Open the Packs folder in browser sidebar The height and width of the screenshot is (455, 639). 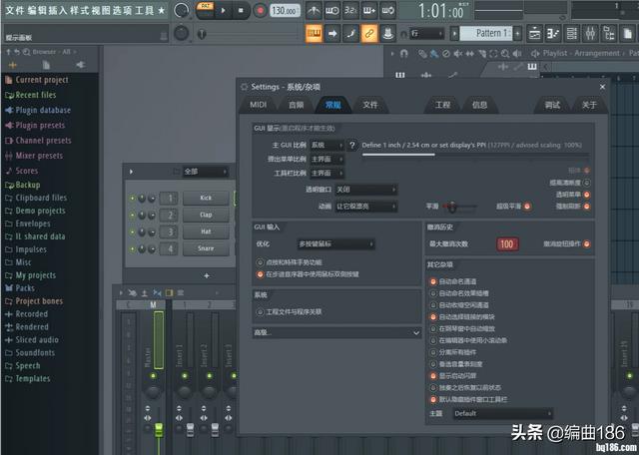25,287
